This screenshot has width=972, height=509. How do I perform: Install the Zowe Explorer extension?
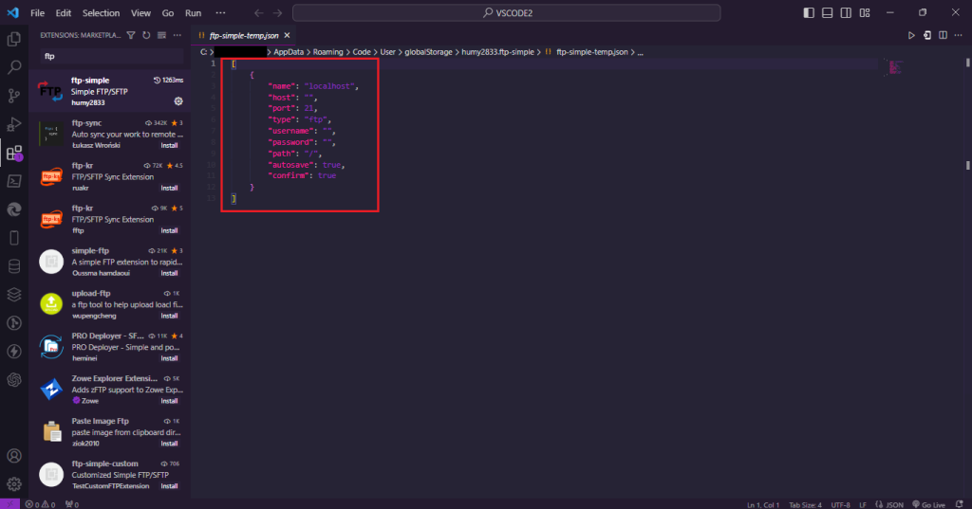tap(169, 401)
